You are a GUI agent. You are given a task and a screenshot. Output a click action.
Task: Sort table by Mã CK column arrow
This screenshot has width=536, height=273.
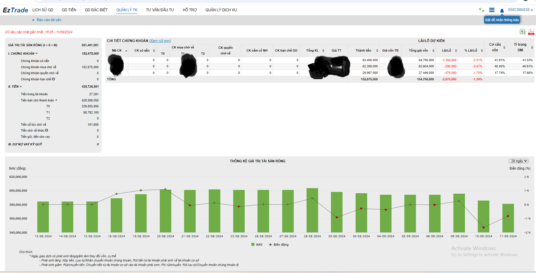[x=126, y=51]
